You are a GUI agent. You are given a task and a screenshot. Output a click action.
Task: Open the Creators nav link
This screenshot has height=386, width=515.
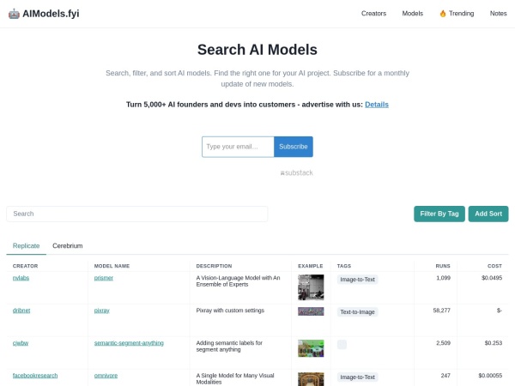(x=373, y=14)
